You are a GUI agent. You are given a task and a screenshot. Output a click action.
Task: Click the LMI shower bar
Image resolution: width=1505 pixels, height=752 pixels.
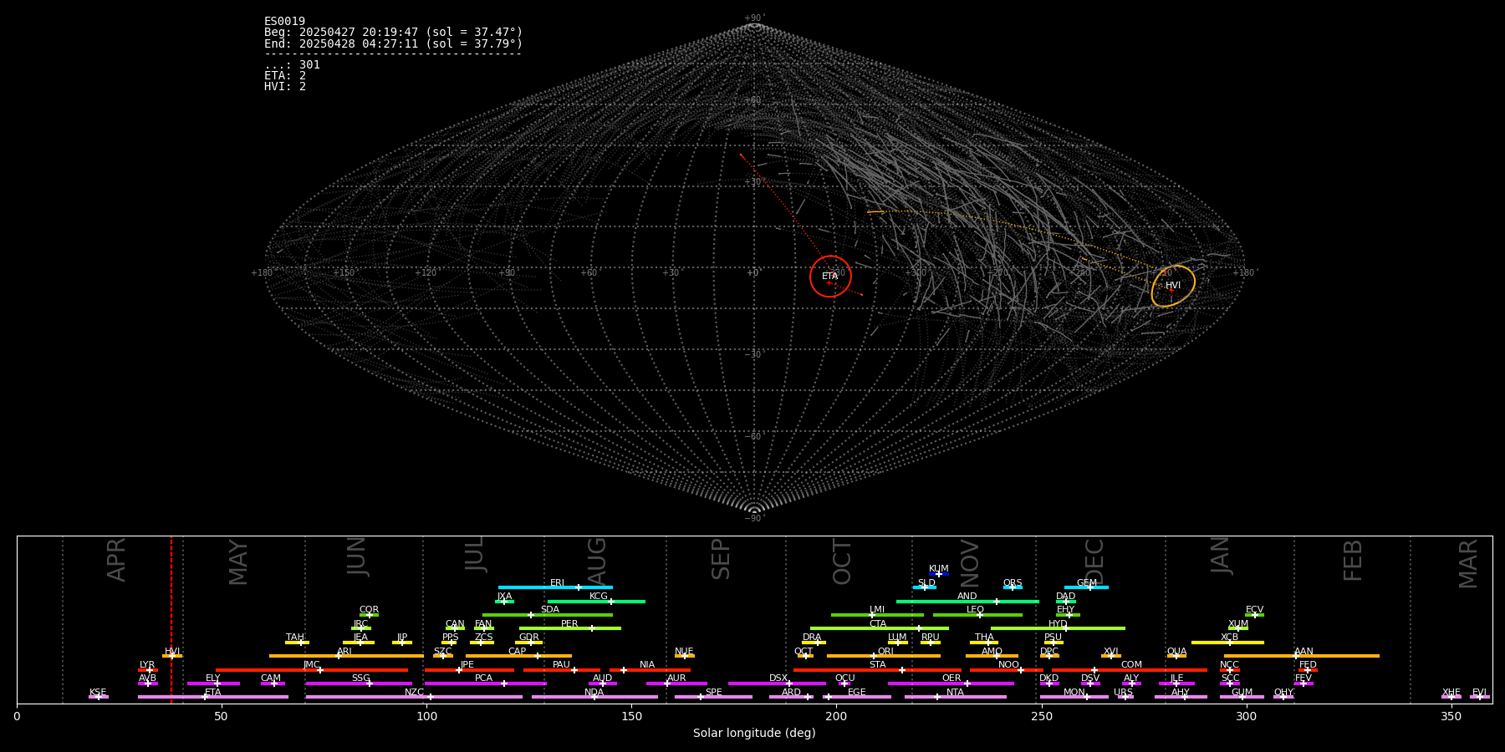[877, 615]
